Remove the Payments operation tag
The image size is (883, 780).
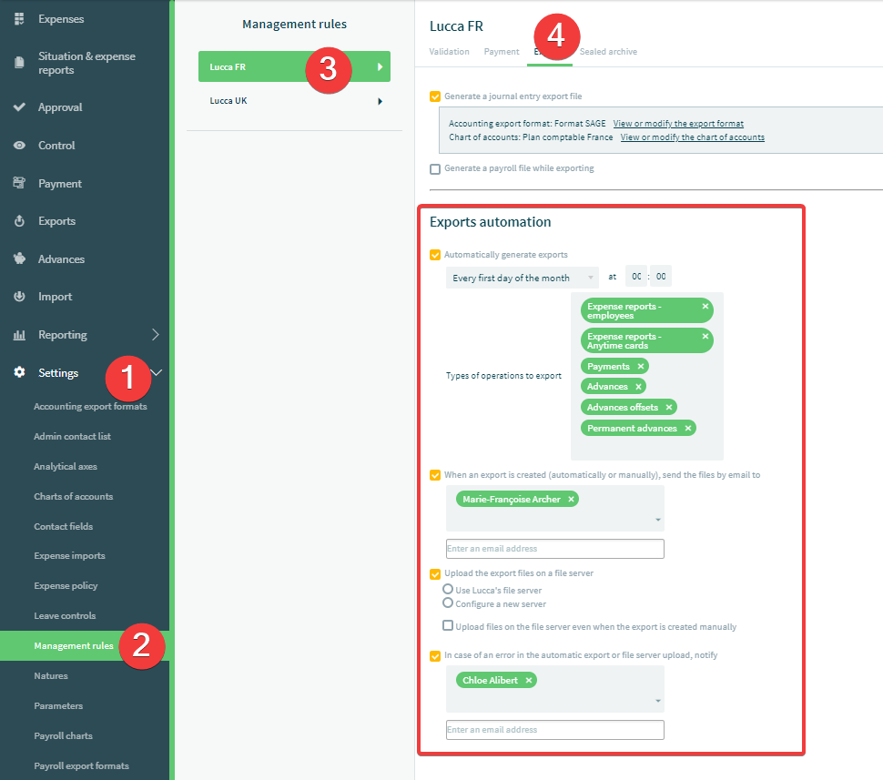pos(640,366)
